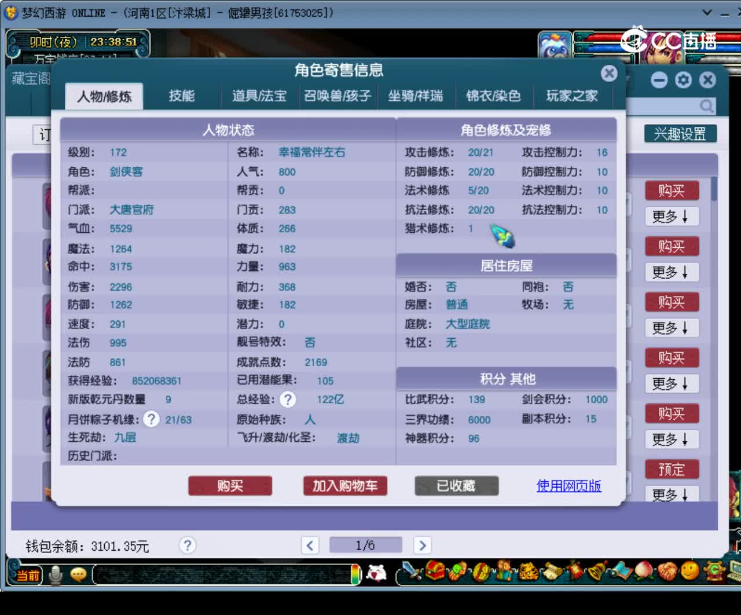Open the 召唤兽/孩子 tab
Viewport: 741px width, 615px height.
coord(338,96)
